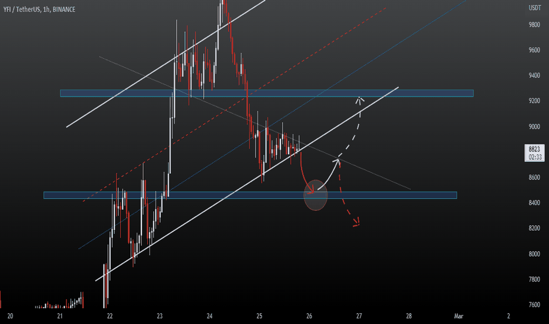Image resolution: width=549 pixels, height=324 pixels.
Task: Click the 8600 price axis label
Action: pyautogui.click(x=534, y=177)
